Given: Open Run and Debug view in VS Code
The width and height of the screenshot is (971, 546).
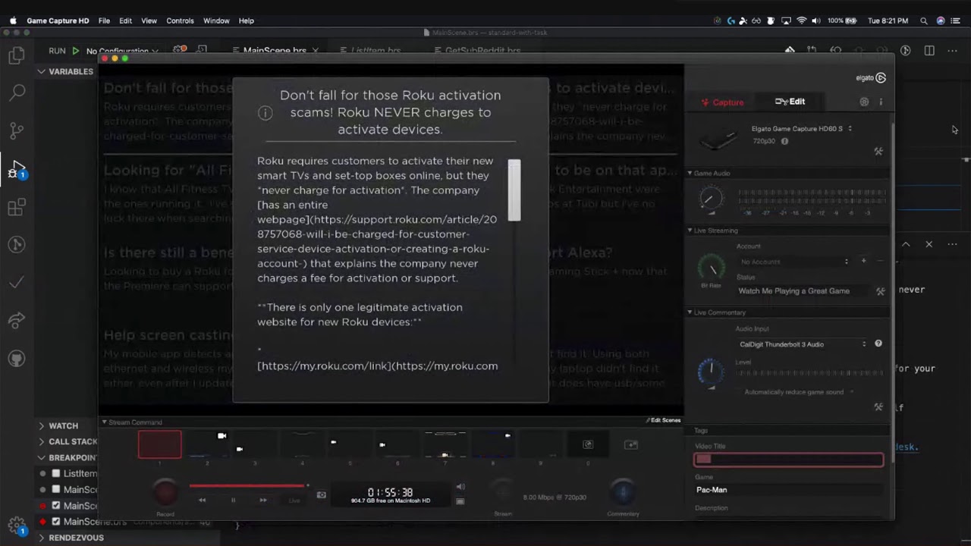Looking at the screenshot, I should 17,168.
